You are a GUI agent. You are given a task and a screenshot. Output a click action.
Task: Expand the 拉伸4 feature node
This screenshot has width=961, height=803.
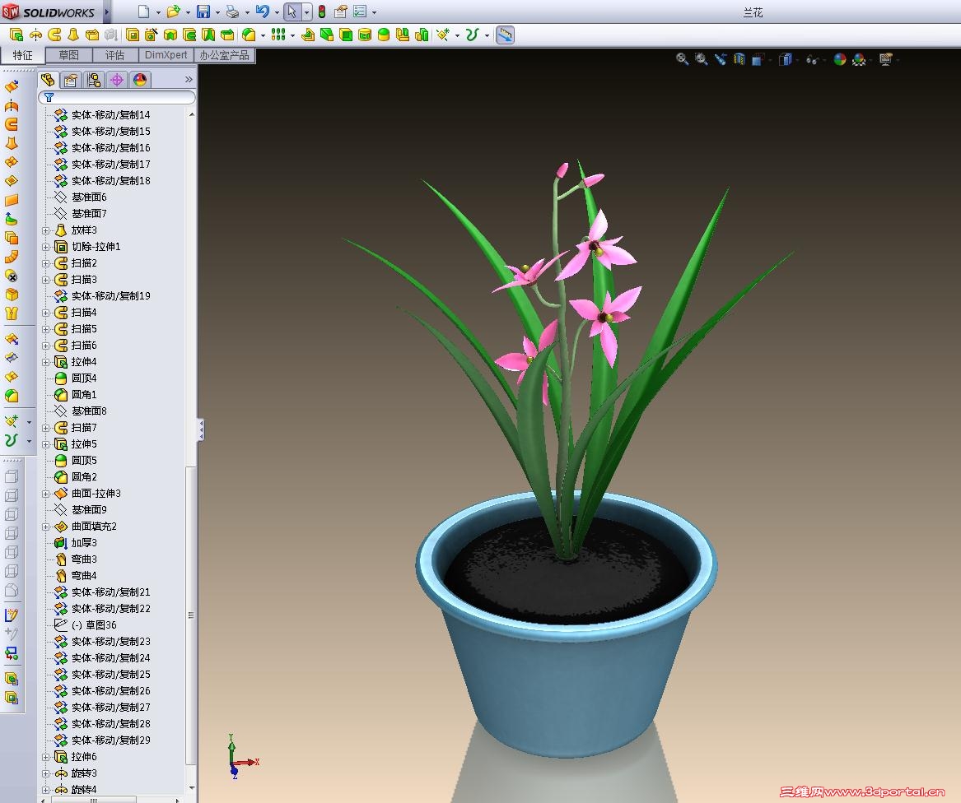click(46, 362)
